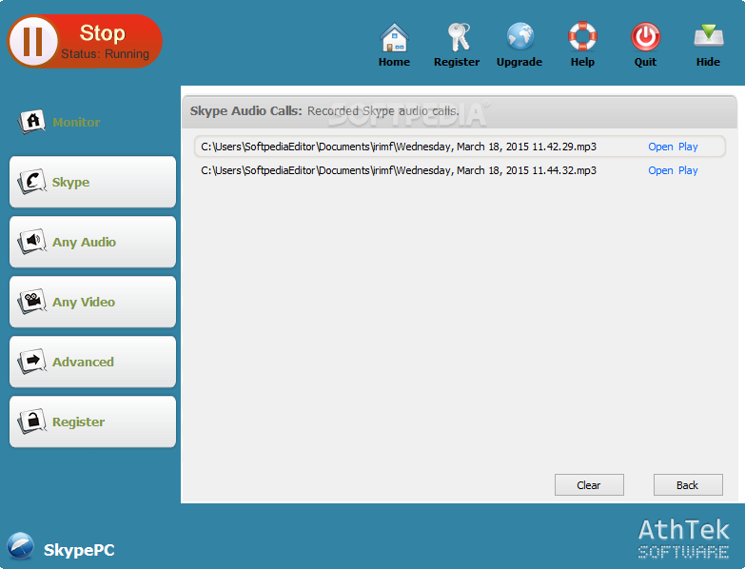Viewport: 745px width, 569px height.
Task: Click the Status: Running text
Action: [x=105, y=54]
